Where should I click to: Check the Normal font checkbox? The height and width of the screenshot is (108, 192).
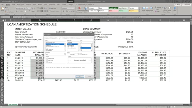coord(81,54)
